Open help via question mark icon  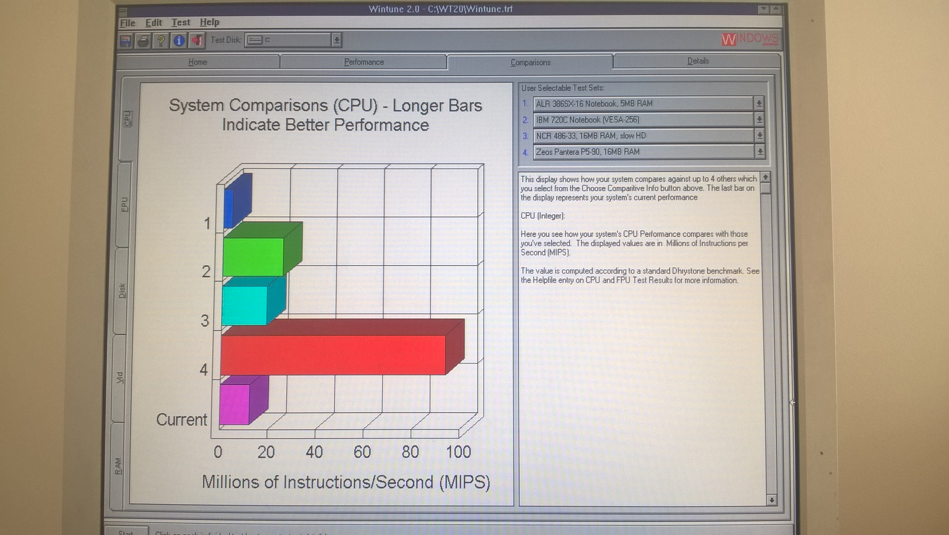(160, 40)
